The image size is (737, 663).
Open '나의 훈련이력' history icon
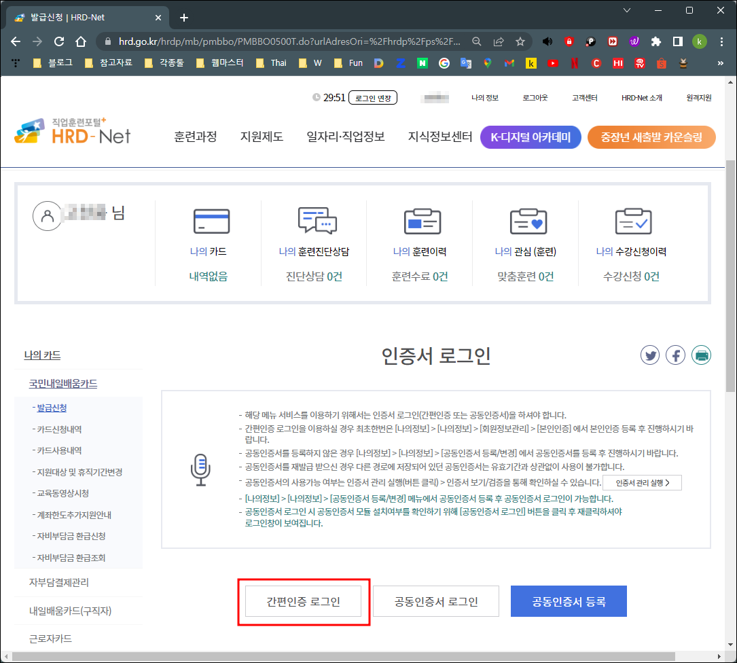pos(423,221)
